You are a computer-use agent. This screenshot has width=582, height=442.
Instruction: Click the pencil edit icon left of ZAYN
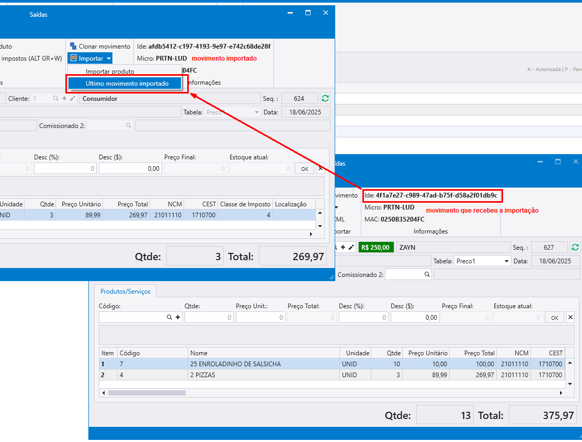pos(351,247)
